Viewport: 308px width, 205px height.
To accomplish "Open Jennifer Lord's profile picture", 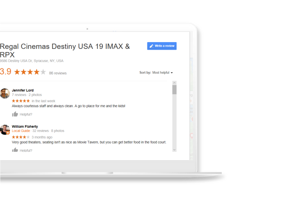I will click(x=5, y=93).
